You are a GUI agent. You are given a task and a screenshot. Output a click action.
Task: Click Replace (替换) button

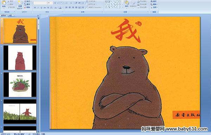pyautogui.click(x=154, y=4)
